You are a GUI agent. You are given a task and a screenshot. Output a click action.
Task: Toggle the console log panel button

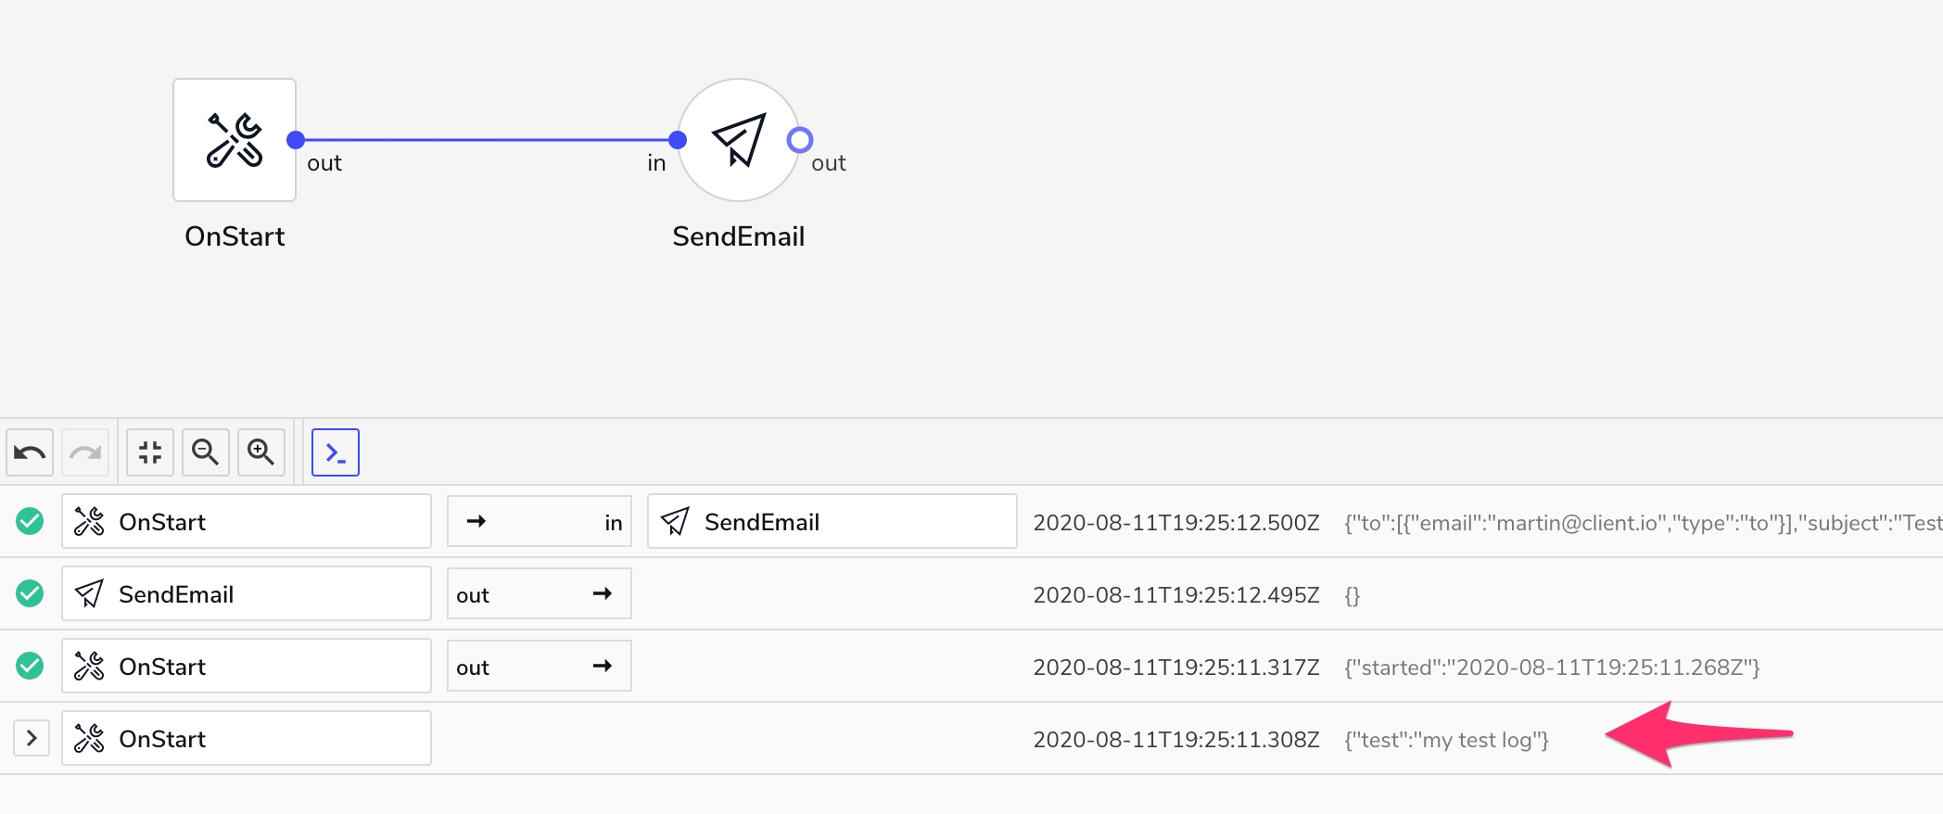pyautogui.click(x=336, y=452)
